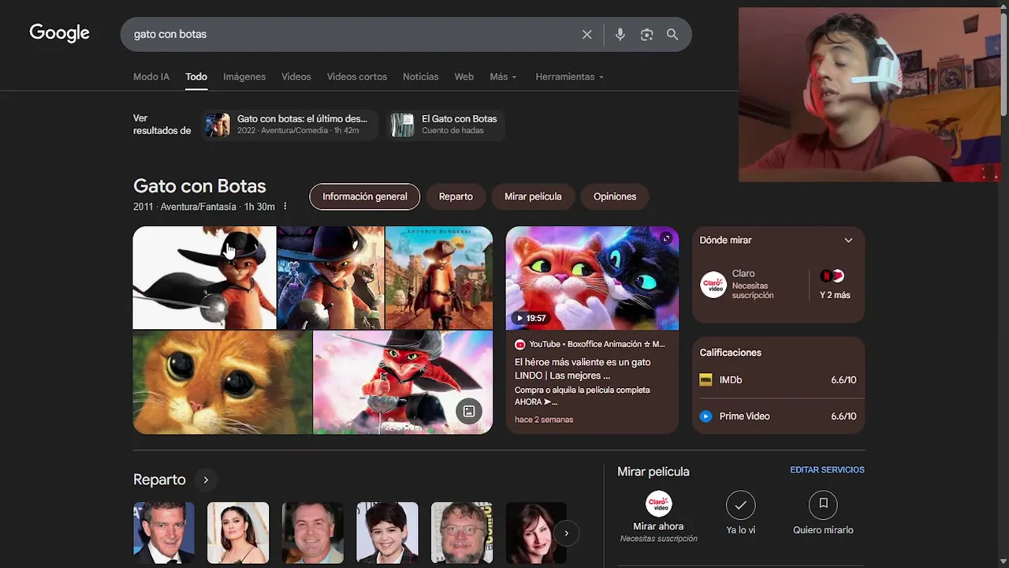Click the Prime Video 6.6/10 score
The width and height of the screenshot is (1009, 568).
click(x=843, y=417)
